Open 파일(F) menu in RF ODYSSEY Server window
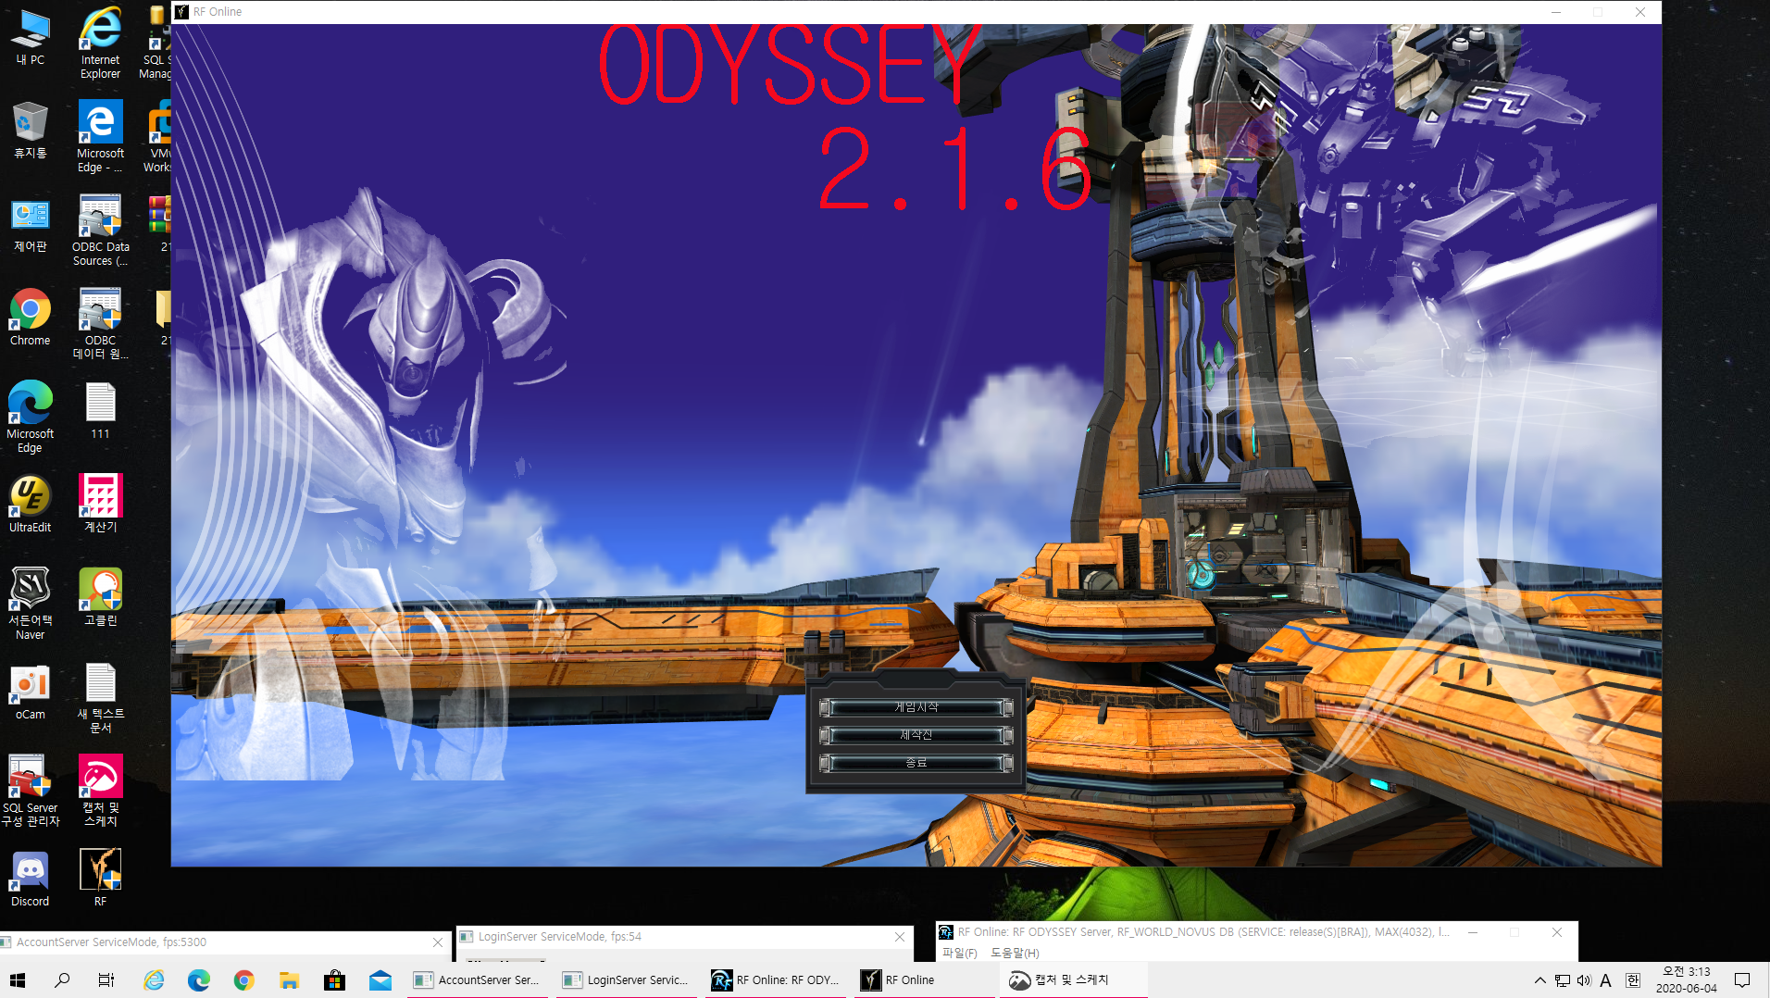The width and height of the screenshot is (1770, 998). pos(960,953)
